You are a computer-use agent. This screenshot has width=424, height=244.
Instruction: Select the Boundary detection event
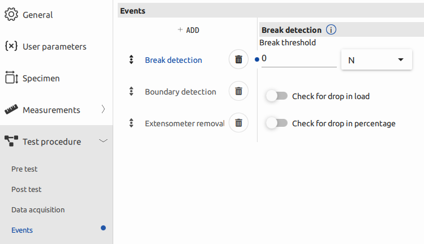180,92
